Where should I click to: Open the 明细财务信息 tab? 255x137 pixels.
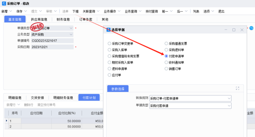click(63, 98)
